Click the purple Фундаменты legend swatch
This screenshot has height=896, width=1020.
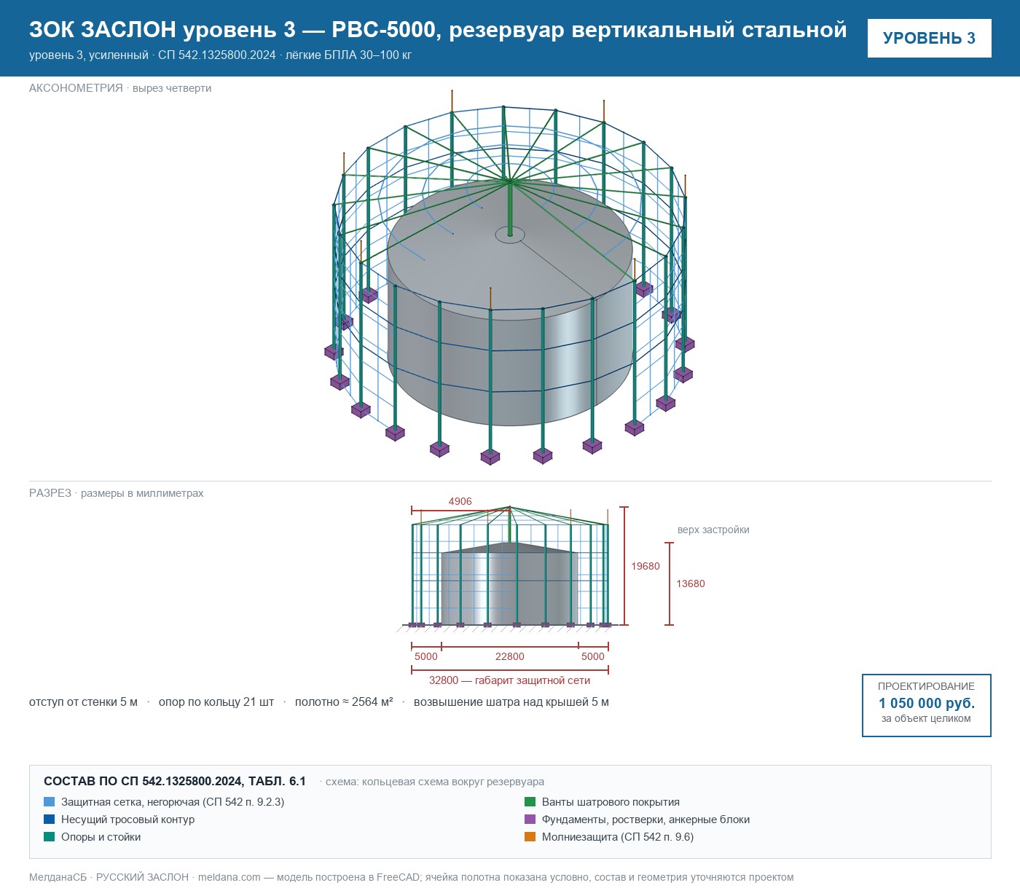(x=530, y=819)
